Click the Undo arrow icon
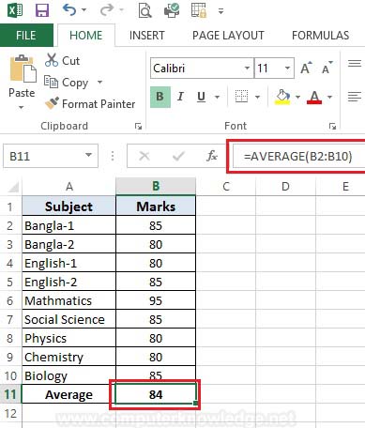This screenshot has width=365, height=428. pos(69,10)
